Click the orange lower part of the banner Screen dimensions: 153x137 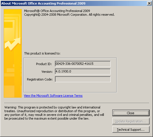pyautogui.click(x=13, y=78)
